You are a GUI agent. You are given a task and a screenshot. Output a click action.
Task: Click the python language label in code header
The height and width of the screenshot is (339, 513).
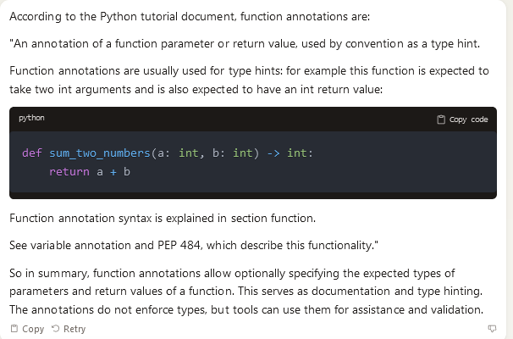(31, 118)
